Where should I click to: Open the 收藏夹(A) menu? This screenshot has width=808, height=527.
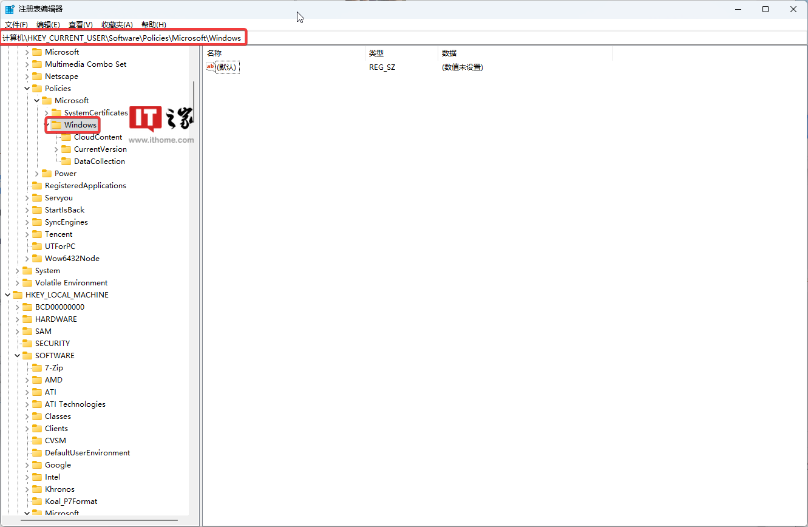tap(117, 25)
